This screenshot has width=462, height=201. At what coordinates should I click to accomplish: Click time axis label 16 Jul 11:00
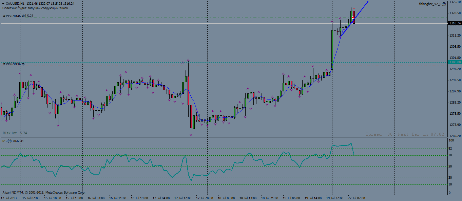pos(117,198)
